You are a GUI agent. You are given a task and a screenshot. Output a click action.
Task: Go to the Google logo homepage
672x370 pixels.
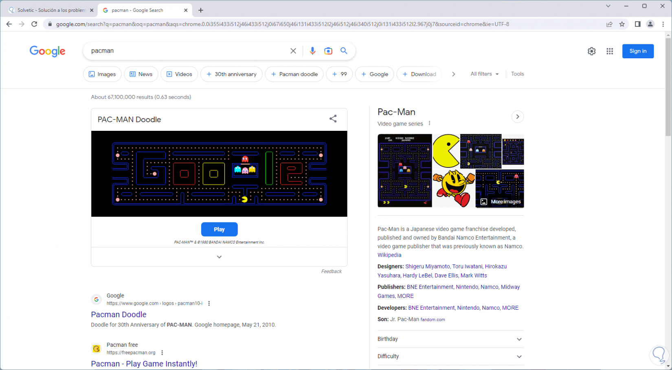pos(47,51)
